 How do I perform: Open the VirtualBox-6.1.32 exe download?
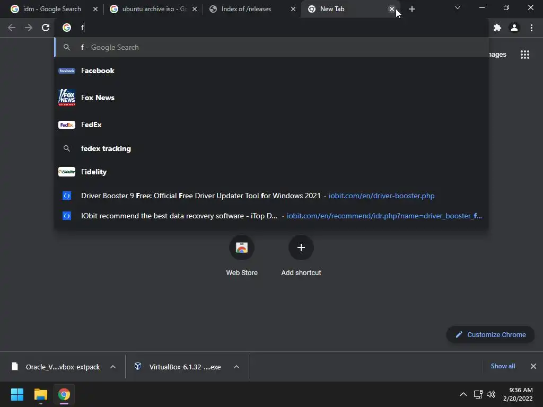(x=179, y=367)
